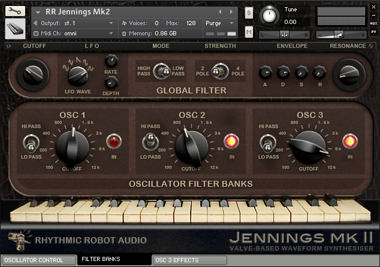Click the Voices count 0 value
Image resolution: width=380 pixels, height=267 pixels.
tap(156, 23)
